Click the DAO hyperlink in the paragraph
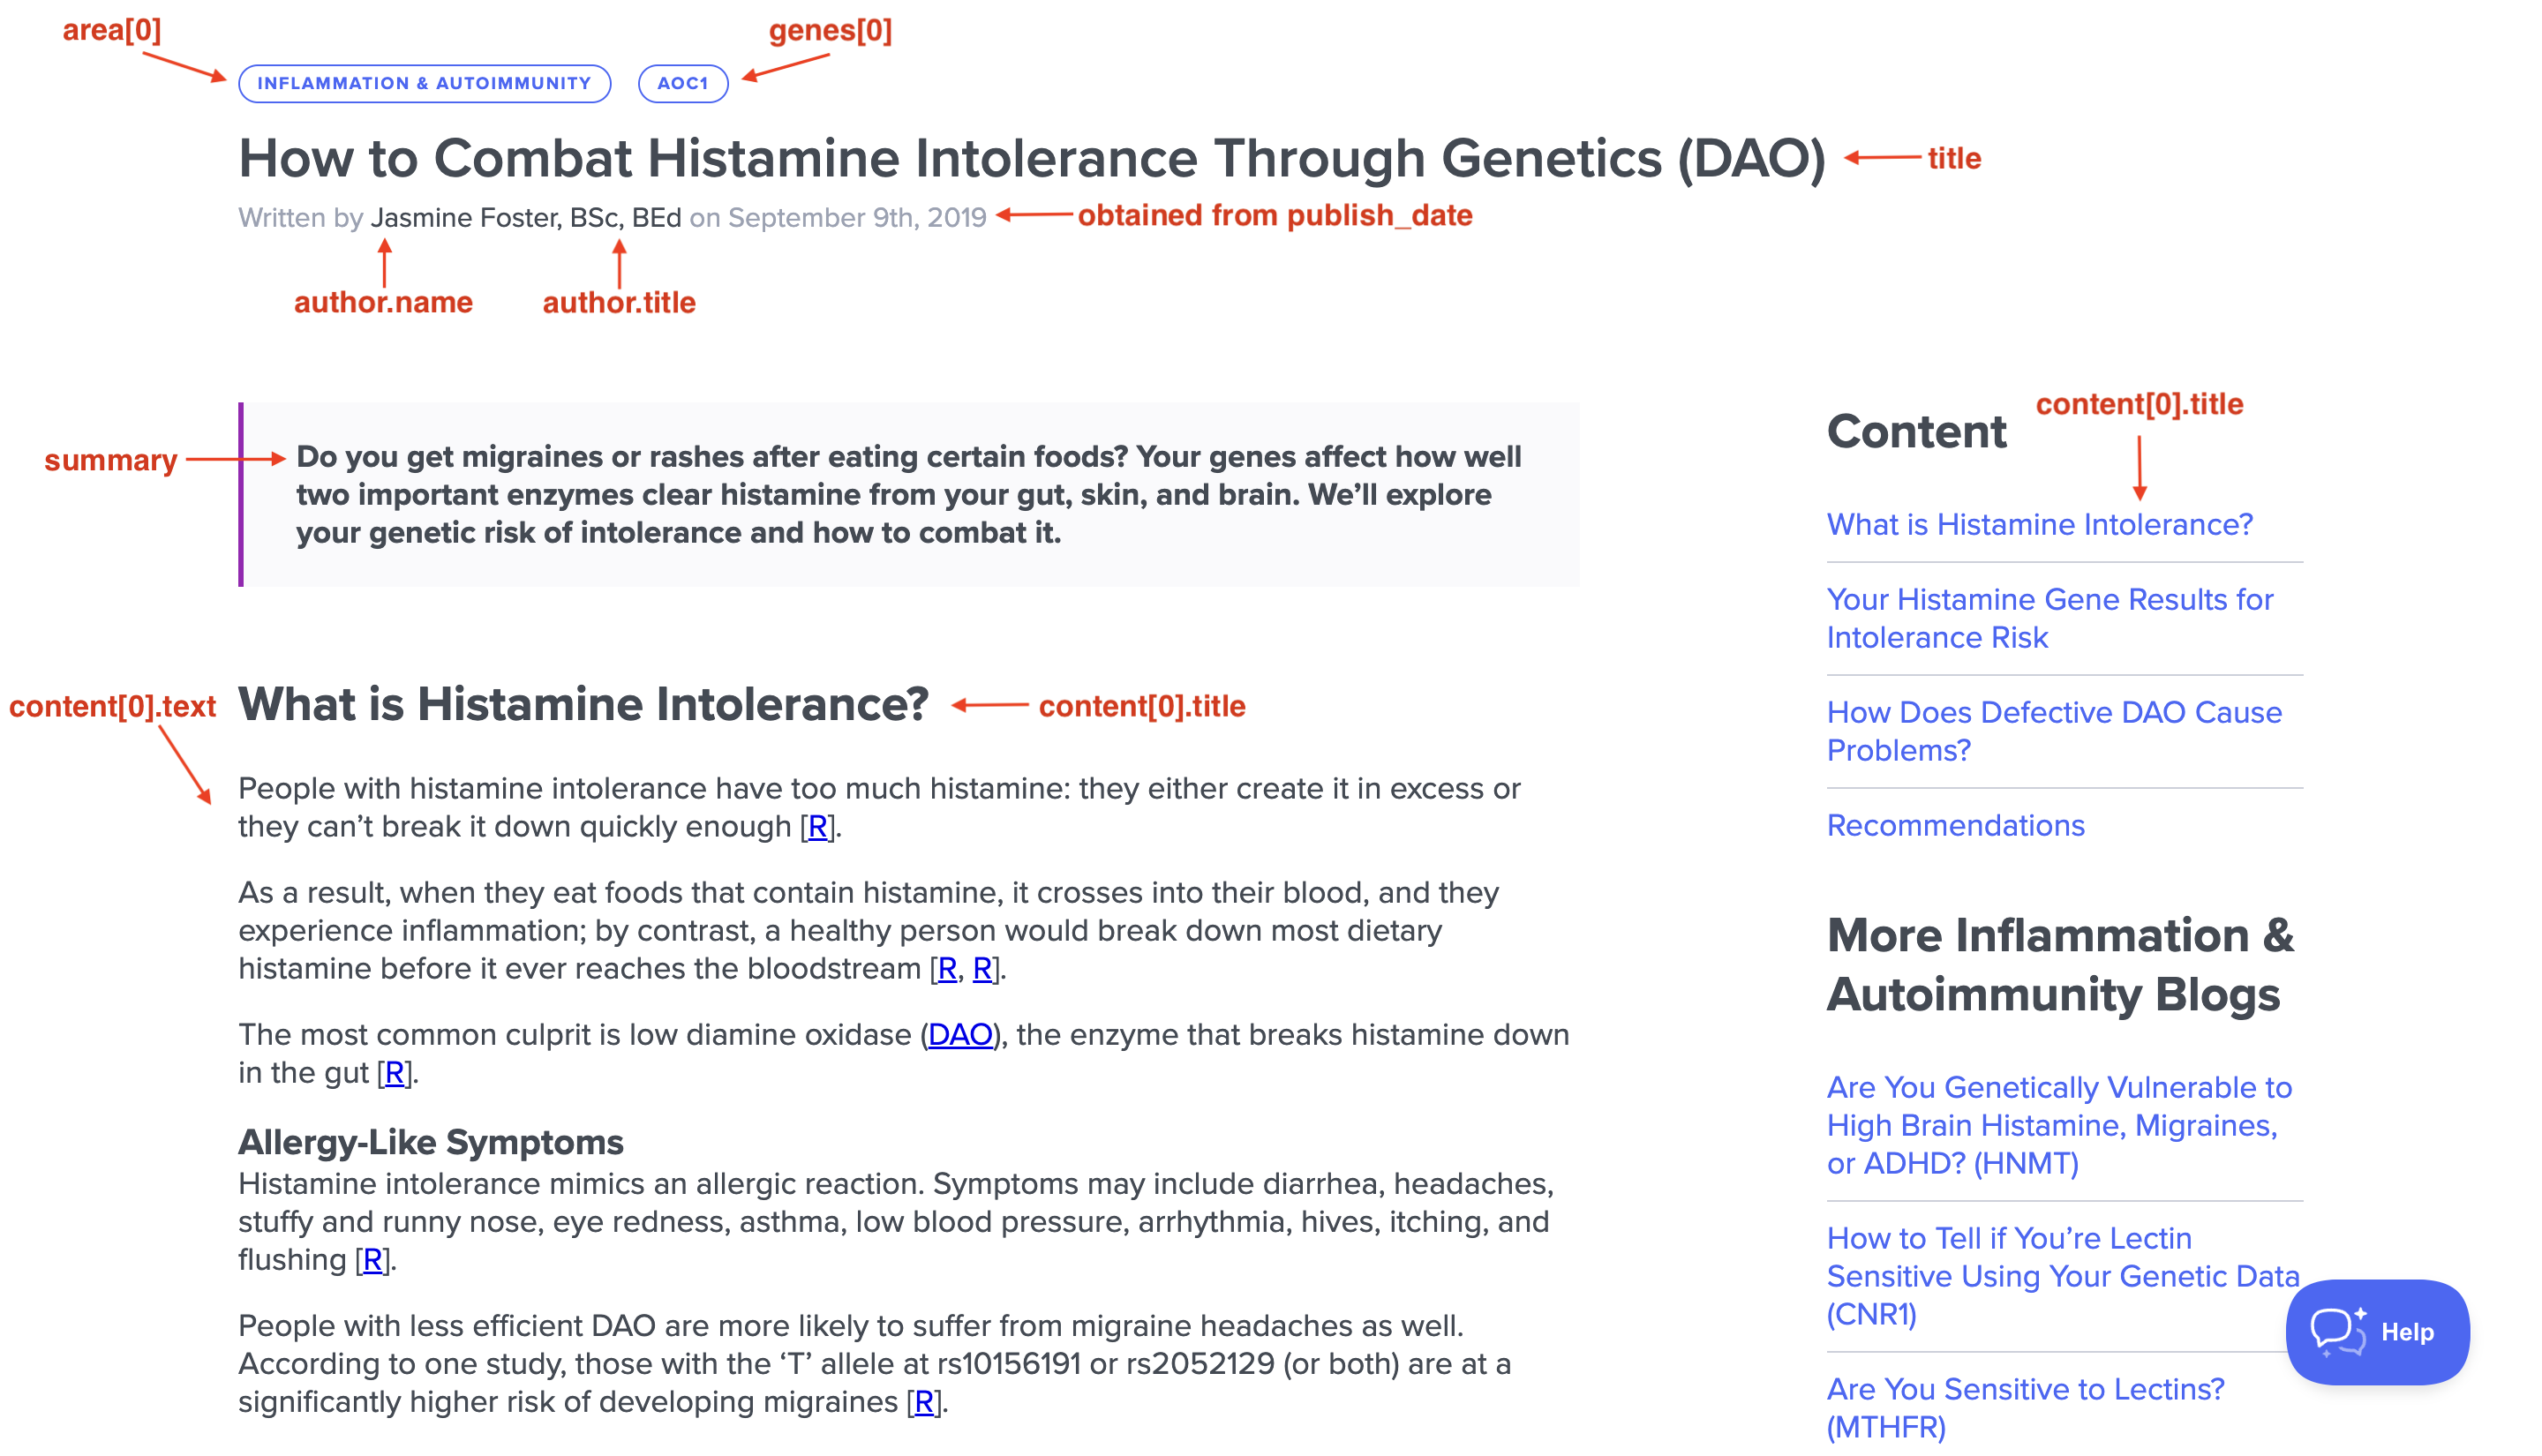 pyautogui.click(x=960, y=1034)
